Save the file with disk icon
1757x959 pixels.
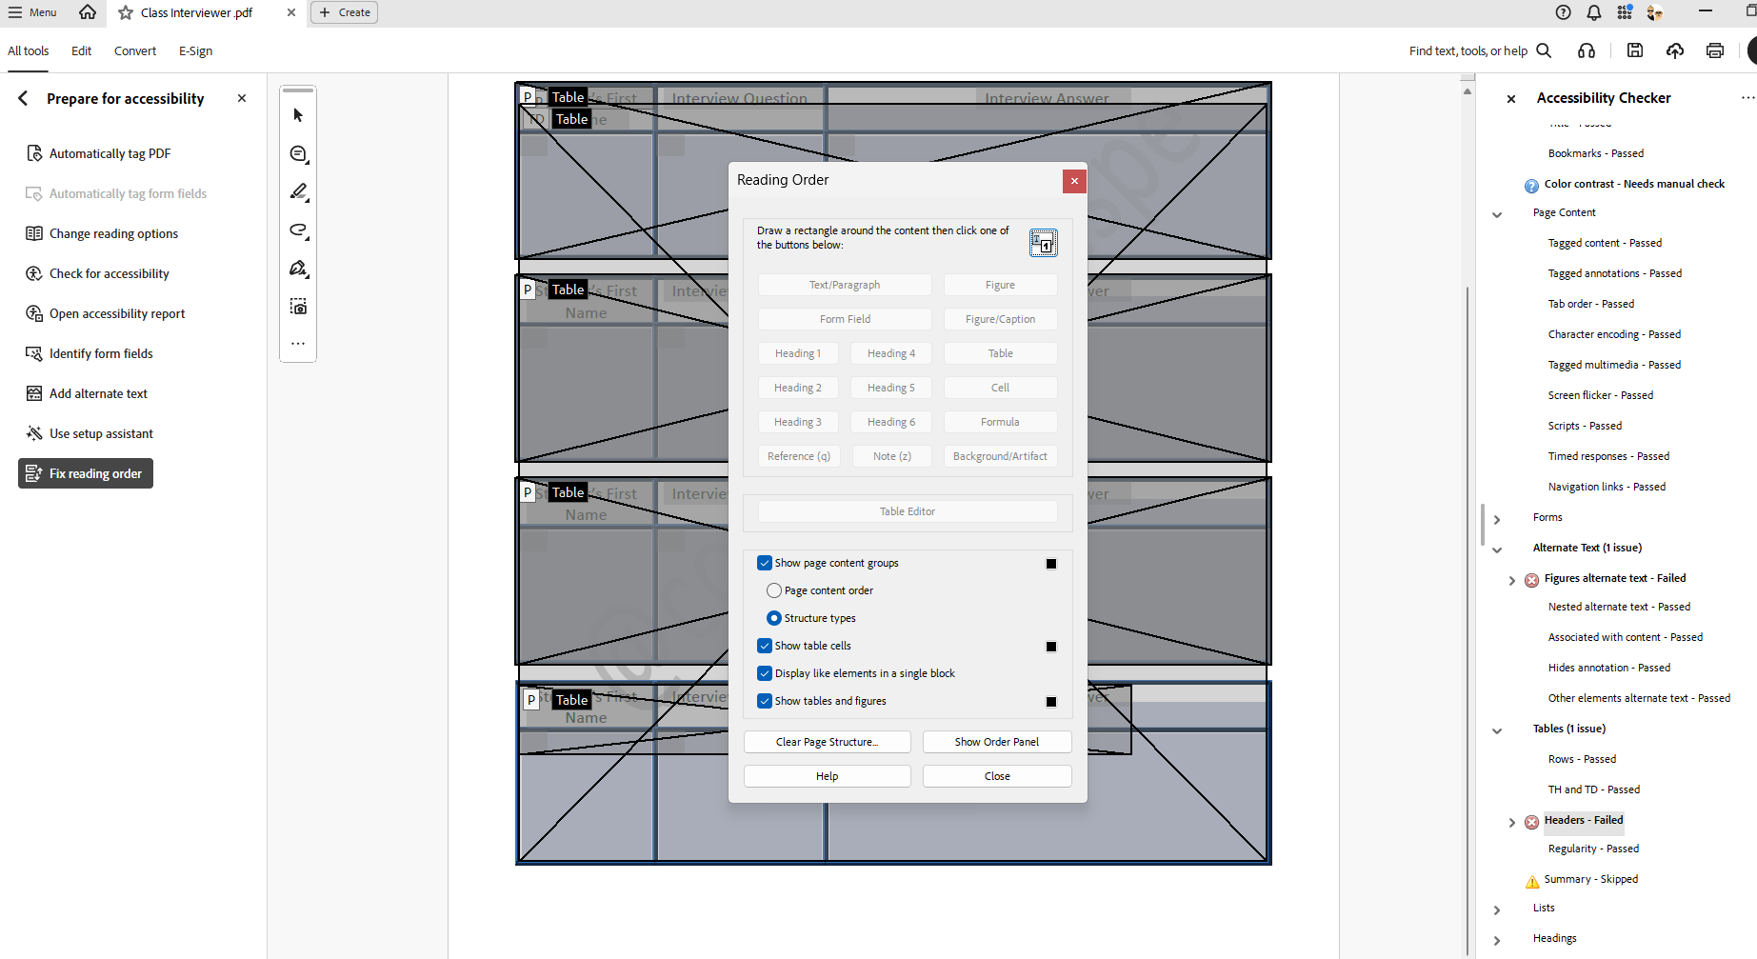point(1635,50)
